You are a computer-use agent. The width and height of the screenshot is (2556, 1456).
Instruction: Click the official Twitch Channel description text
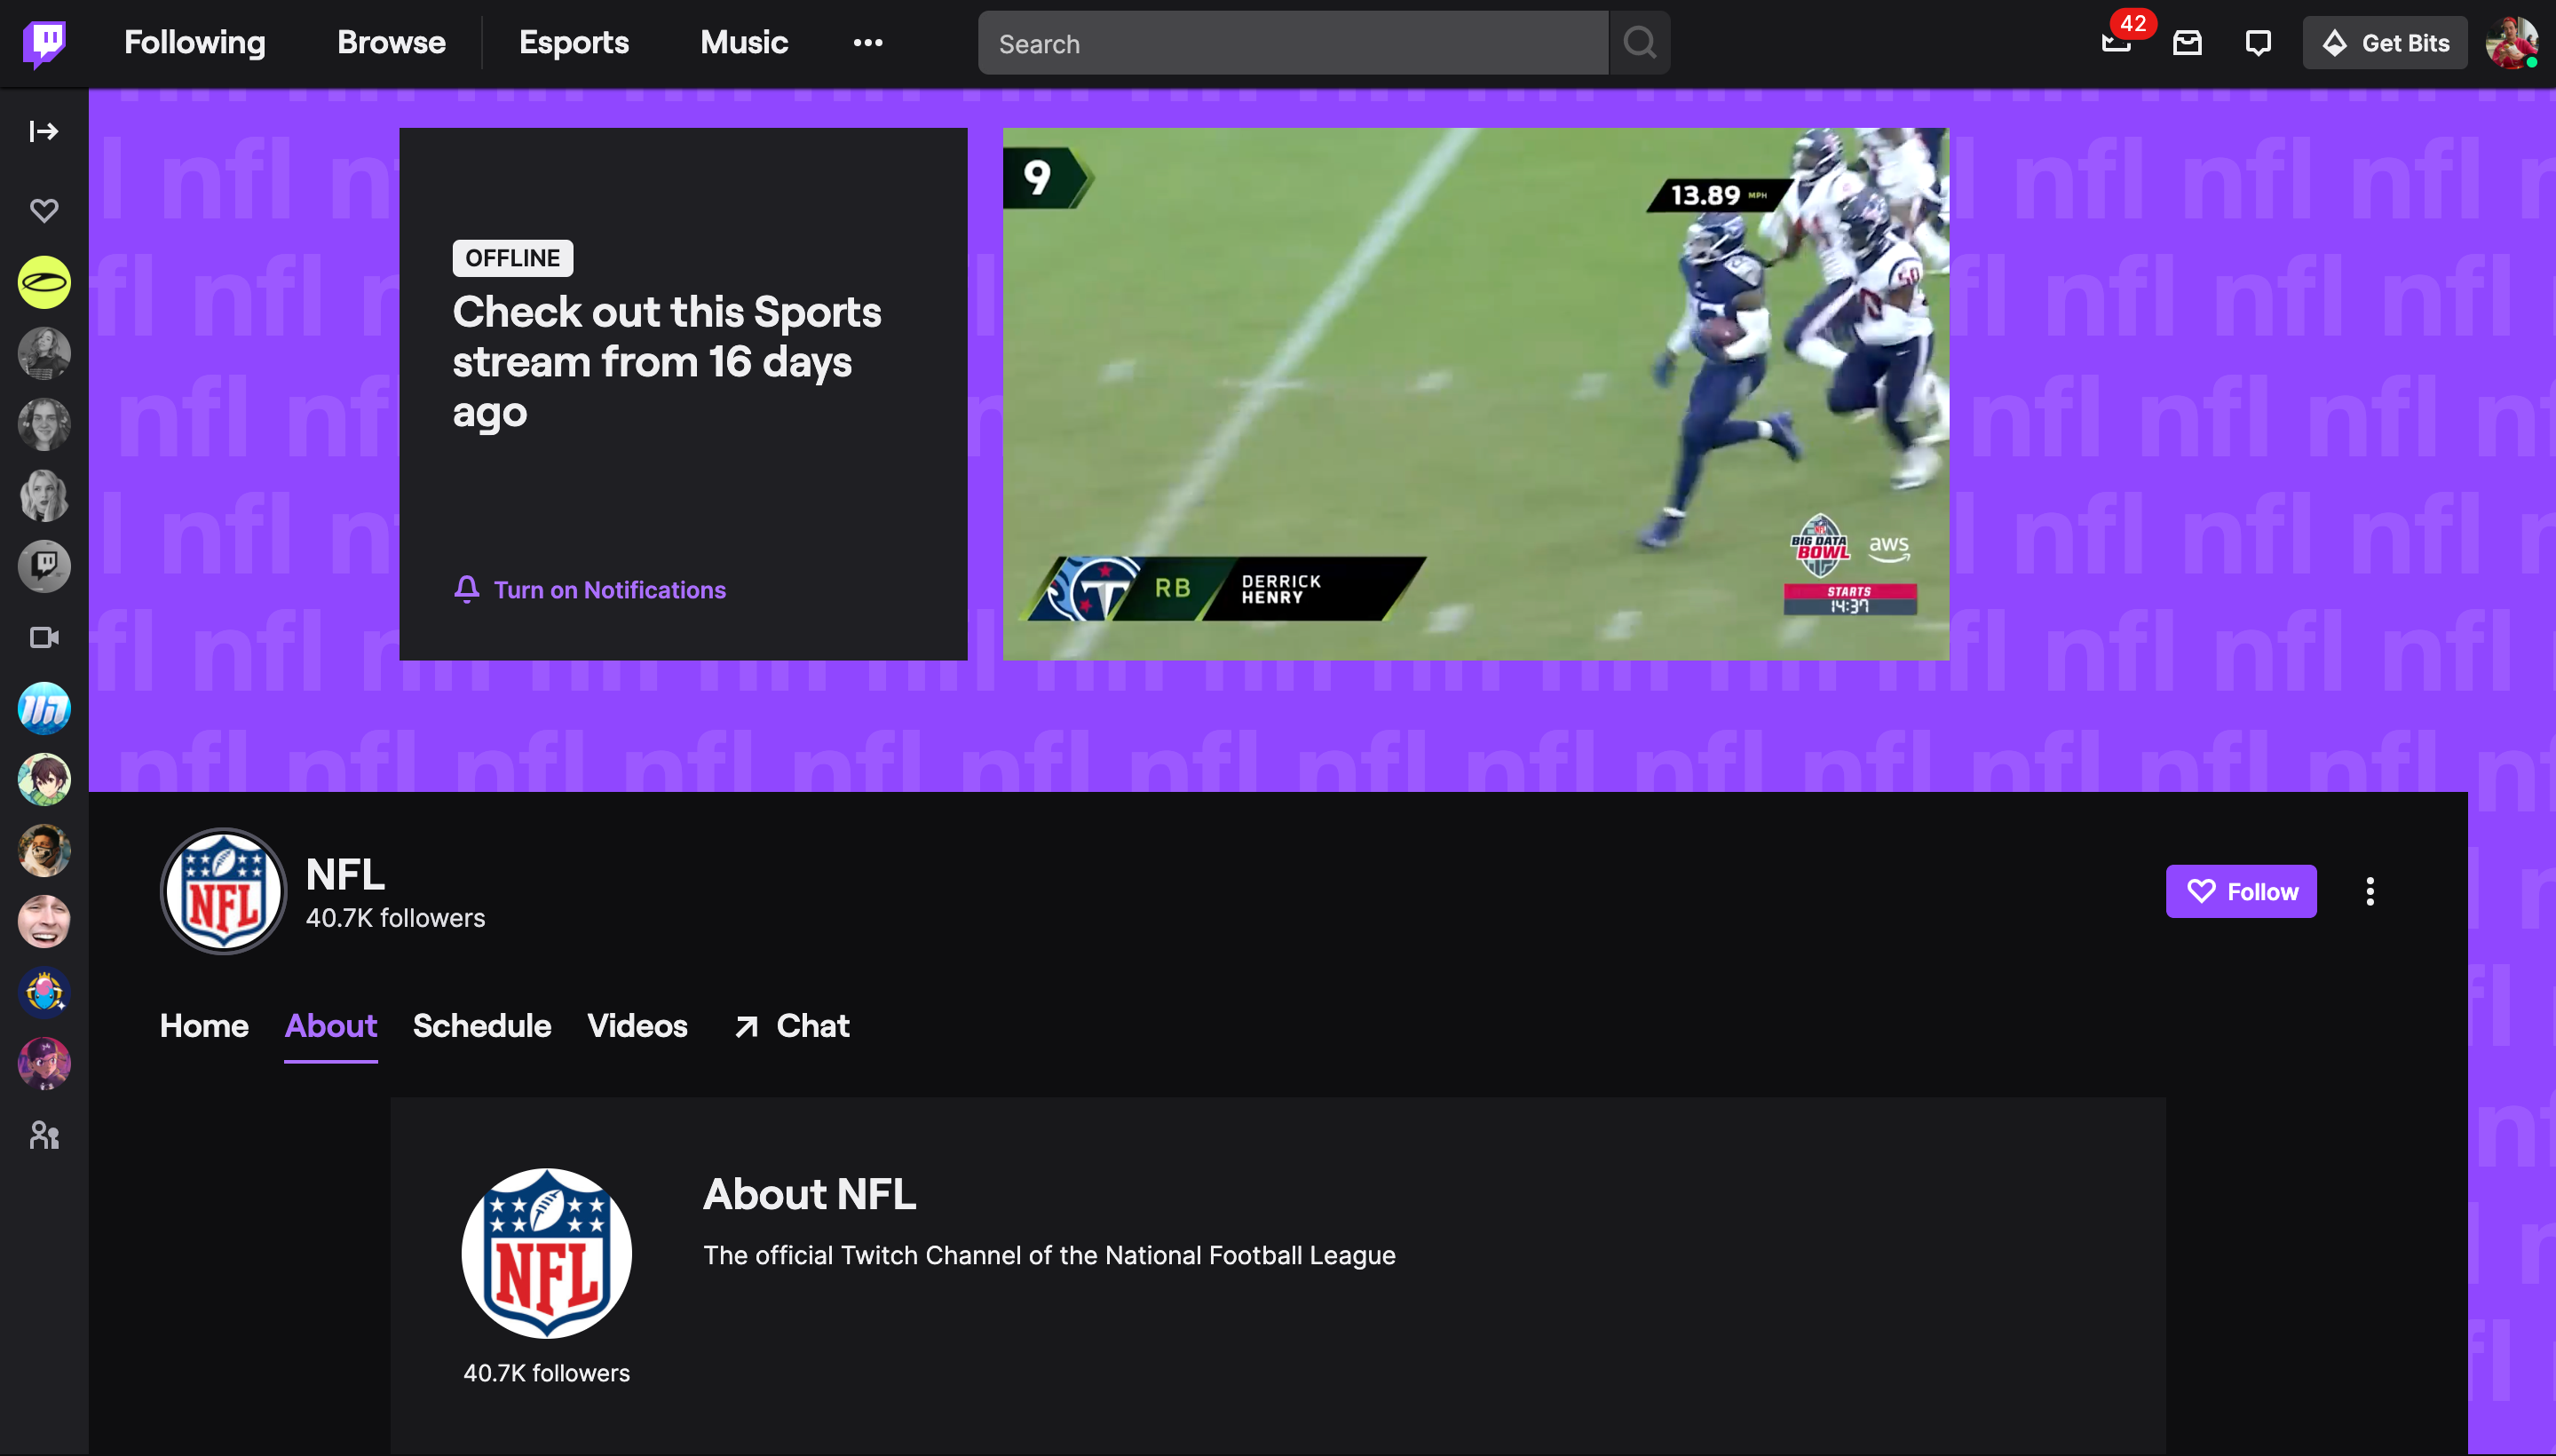[1049, 1255]
